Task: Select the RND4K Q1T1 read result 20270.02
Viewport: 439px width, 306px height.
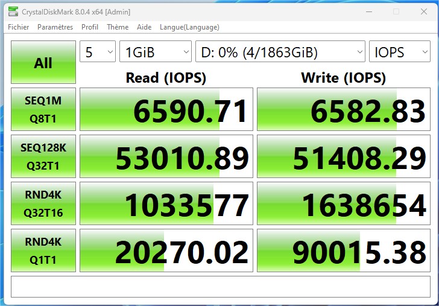Action: click(x=166, y=250)
